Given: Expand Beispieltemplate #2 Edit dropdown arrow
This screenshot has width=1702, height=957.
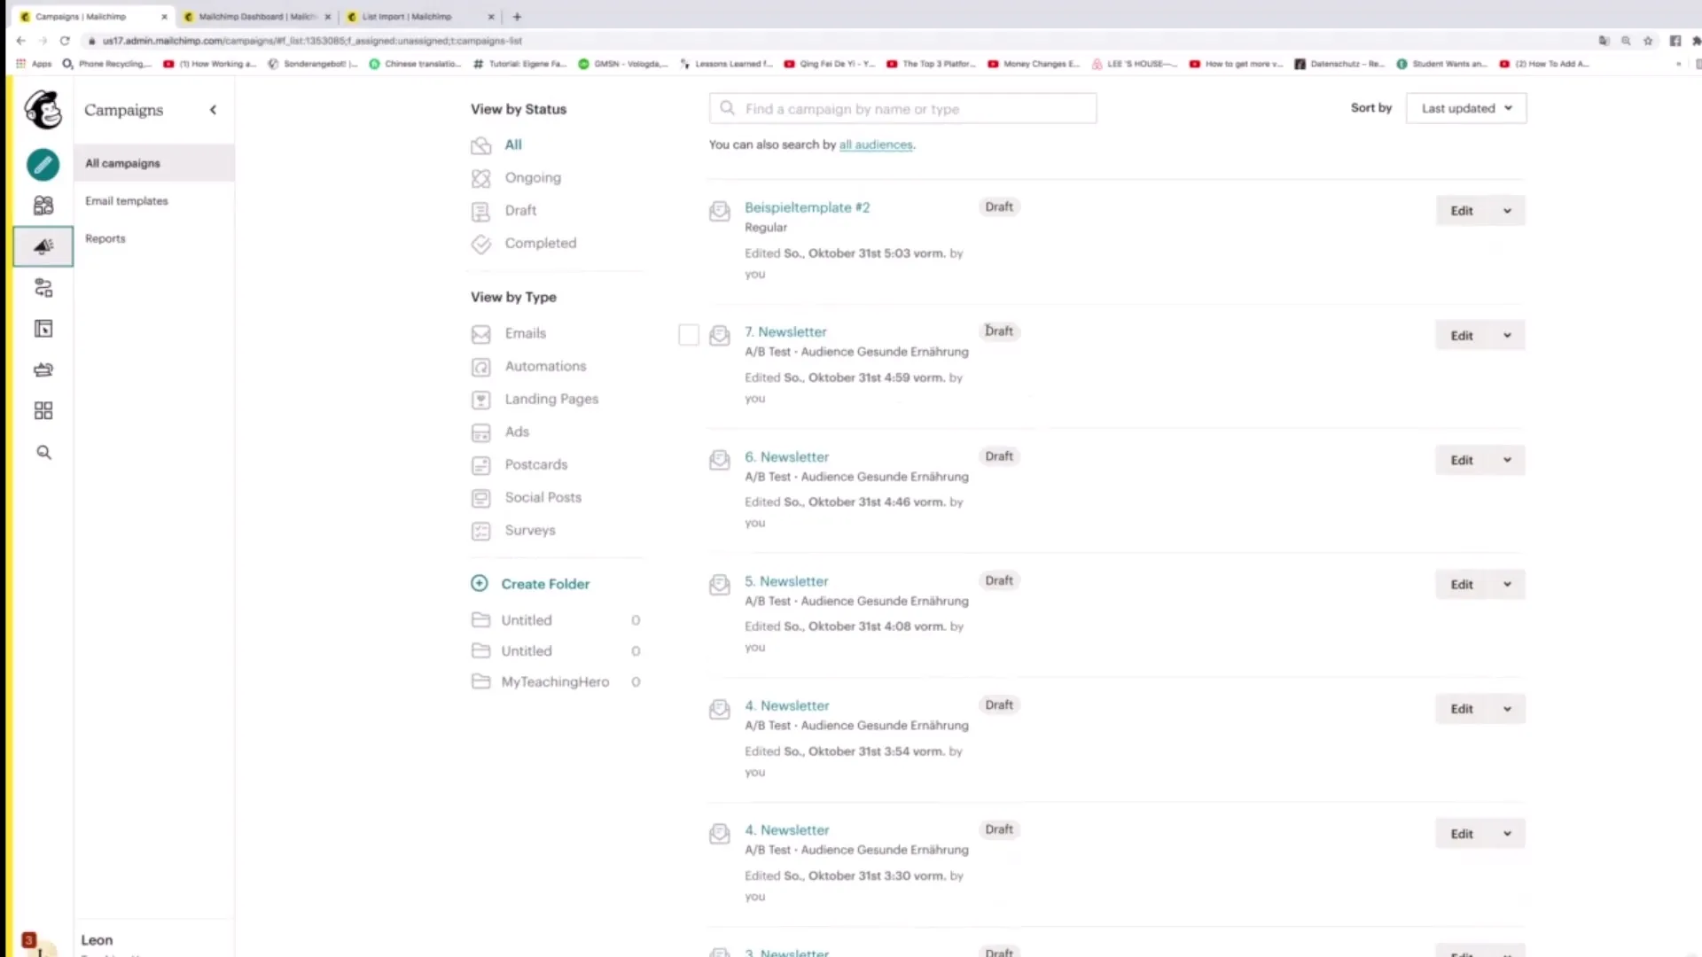Looking at the screenshot, I should click(x=1507, y=211).
